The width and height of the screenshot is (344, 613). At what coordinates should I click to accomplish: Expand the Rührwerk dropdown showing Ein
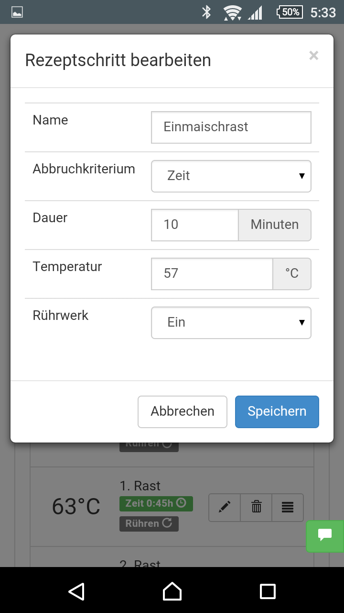[x=231, y=322]
